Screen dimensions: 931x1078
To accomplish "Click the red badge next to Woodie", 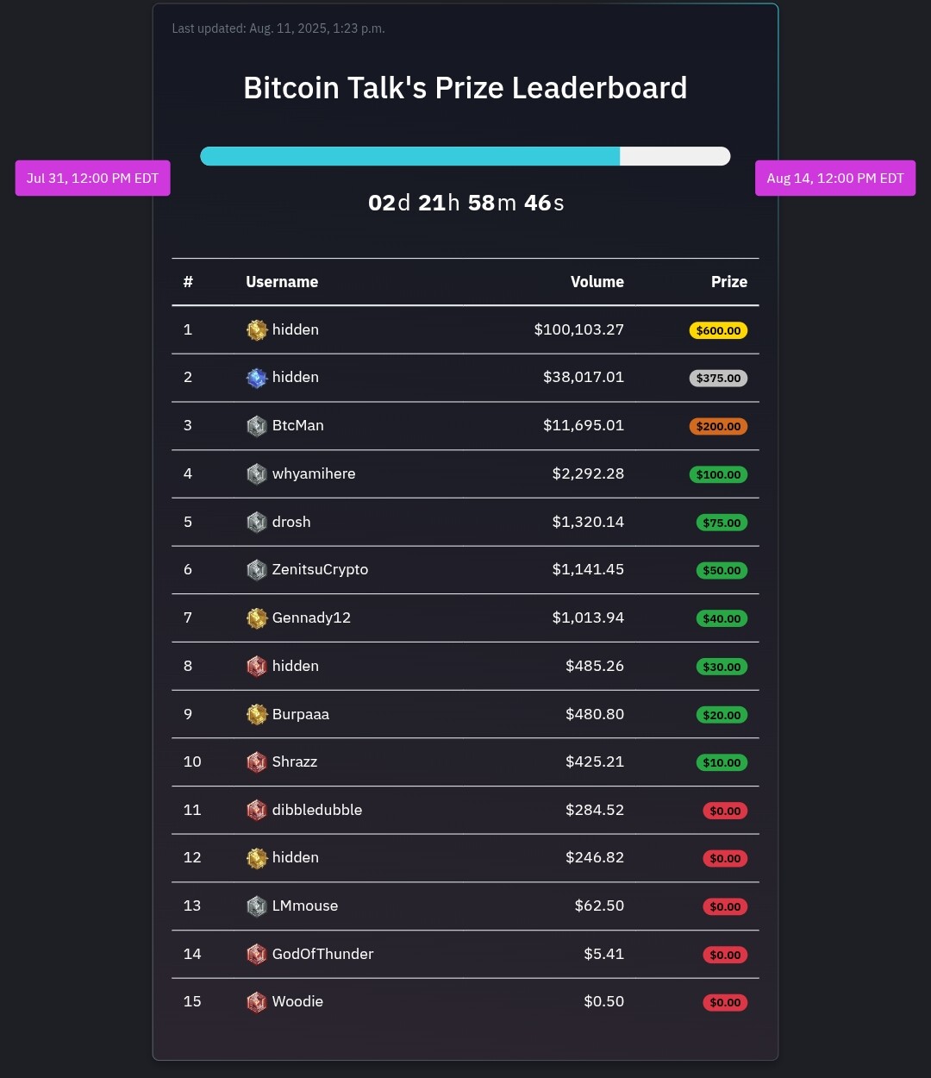I will 257,1002.
